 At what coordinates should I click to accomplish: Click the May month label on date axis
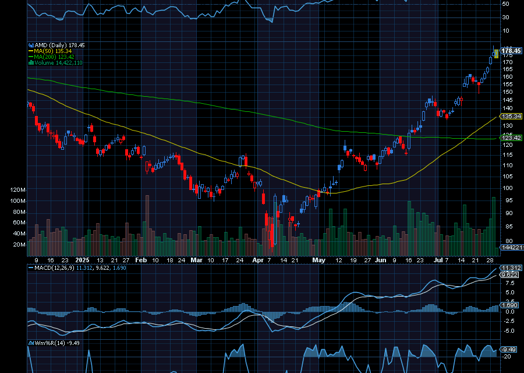point(318,261)
